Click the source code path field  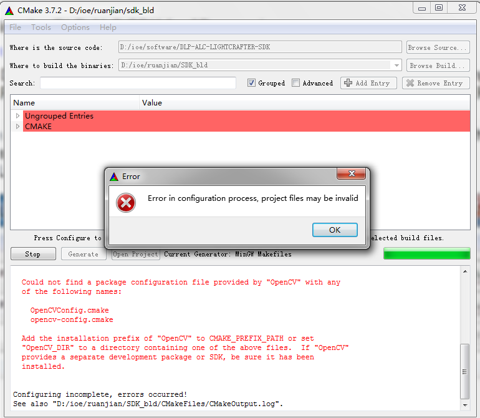[x=260, y=47]
